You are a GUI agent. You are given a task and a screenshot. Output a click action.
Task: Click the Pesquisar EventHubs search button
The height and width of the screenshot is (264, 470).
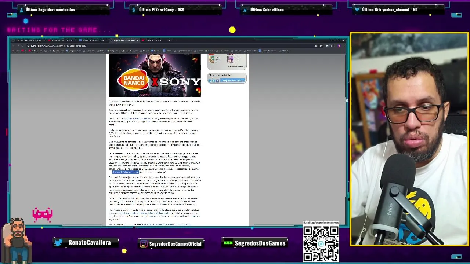[x=232, y=80]
